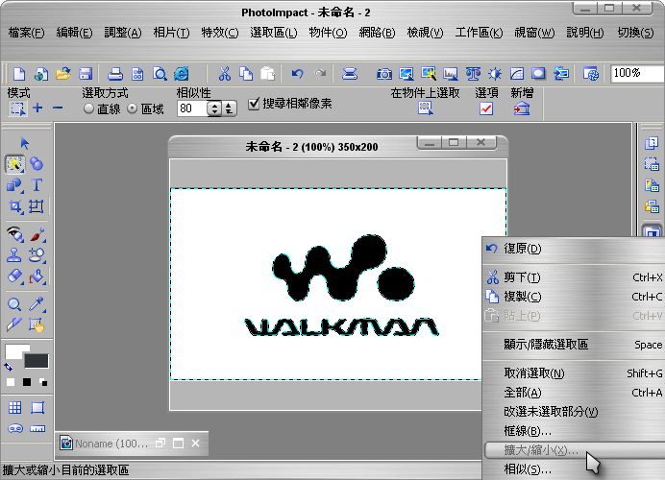Viewport: 665px width, 480px height.
Task: Click the digital camera icon
Action: [x=383, y=74]
